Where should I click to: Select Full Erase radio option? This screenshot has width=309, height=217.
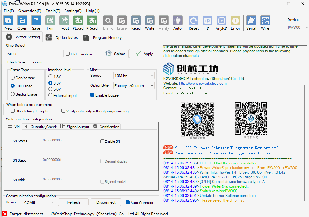(13, 86)
